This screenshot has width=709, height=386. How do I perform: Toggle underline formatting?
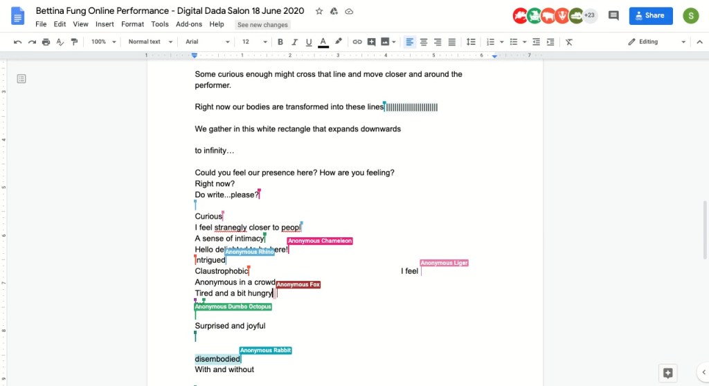[309, 42]
